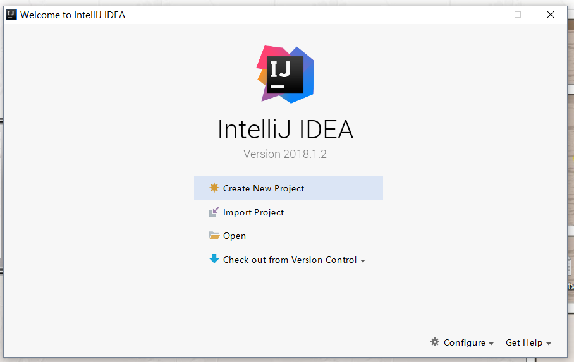Image resolution: width=574 pixels, height=362 pixels.
Task: Expand the arrow beside Version Control
Action: [x=363, y=261]
